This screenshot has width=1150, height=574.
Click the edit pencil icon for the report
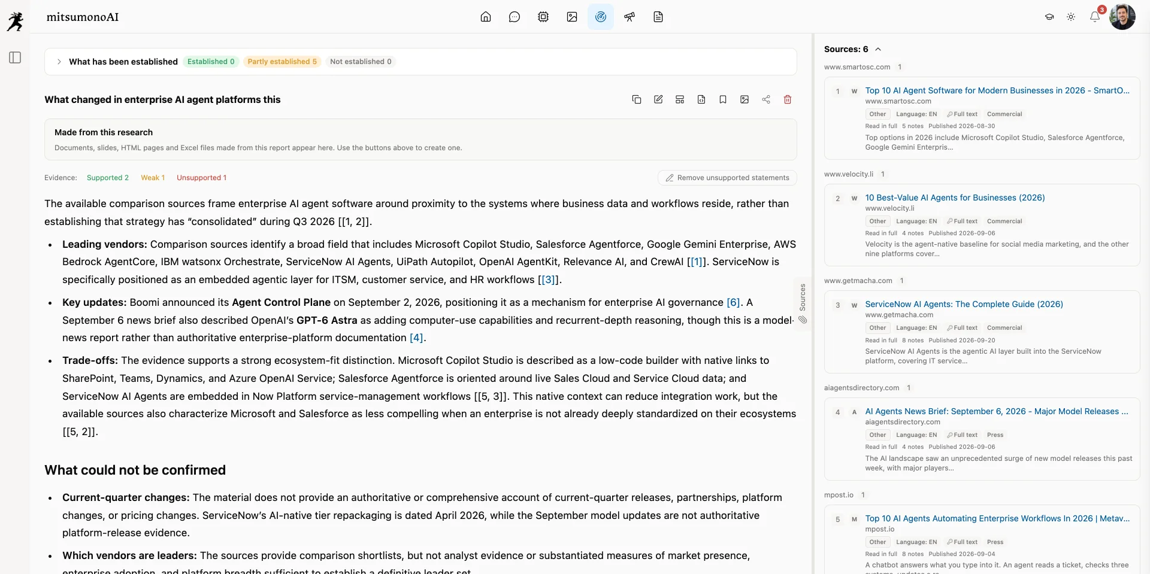[x=658, y=99]
